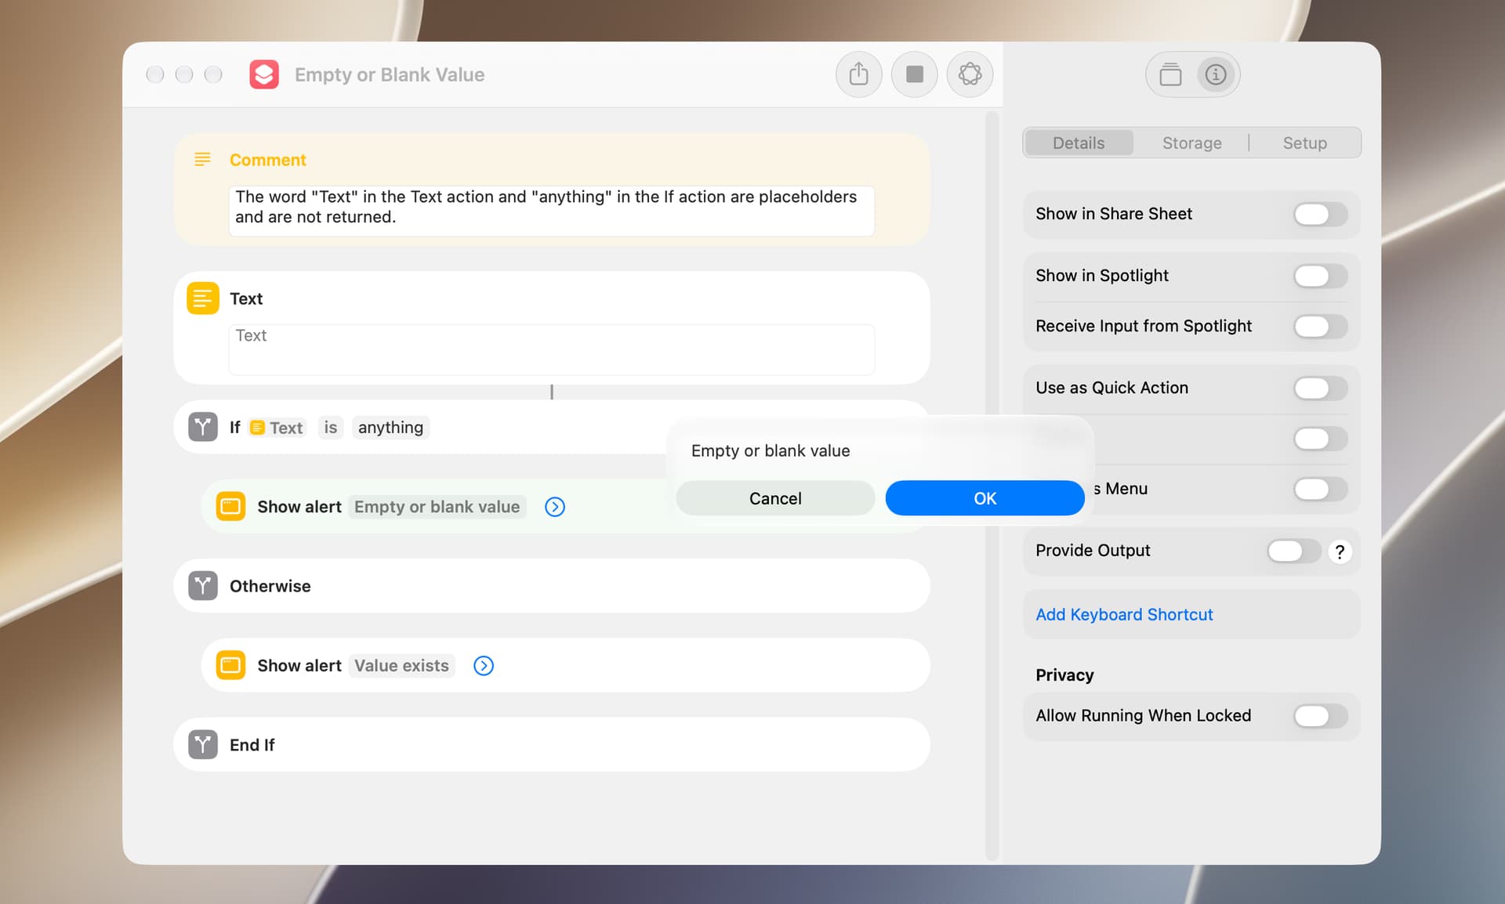Image resolution: width=1505 pixels, height=904 pixels.
Task: Click the End If action label
Action: pos(252,745)
